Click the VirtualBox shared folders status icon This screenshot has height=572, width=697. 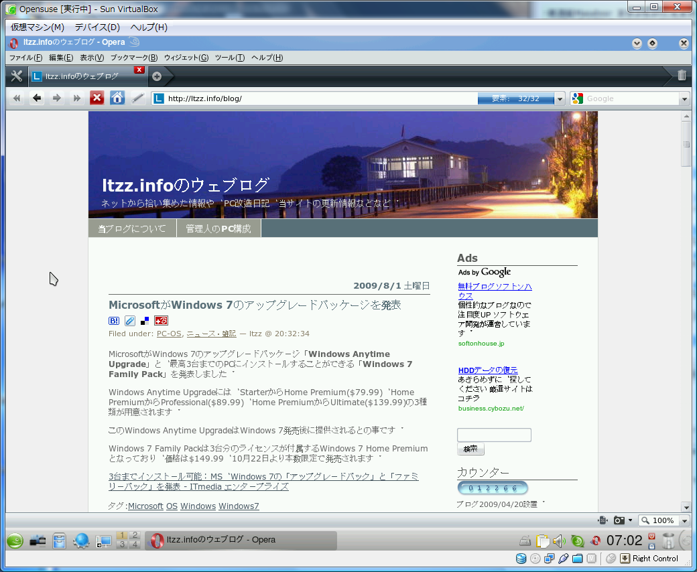pos(578,559)
